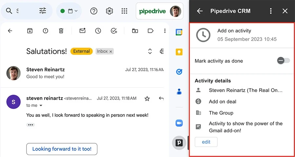Open the Zoom add-on icon

pos(179,123)
